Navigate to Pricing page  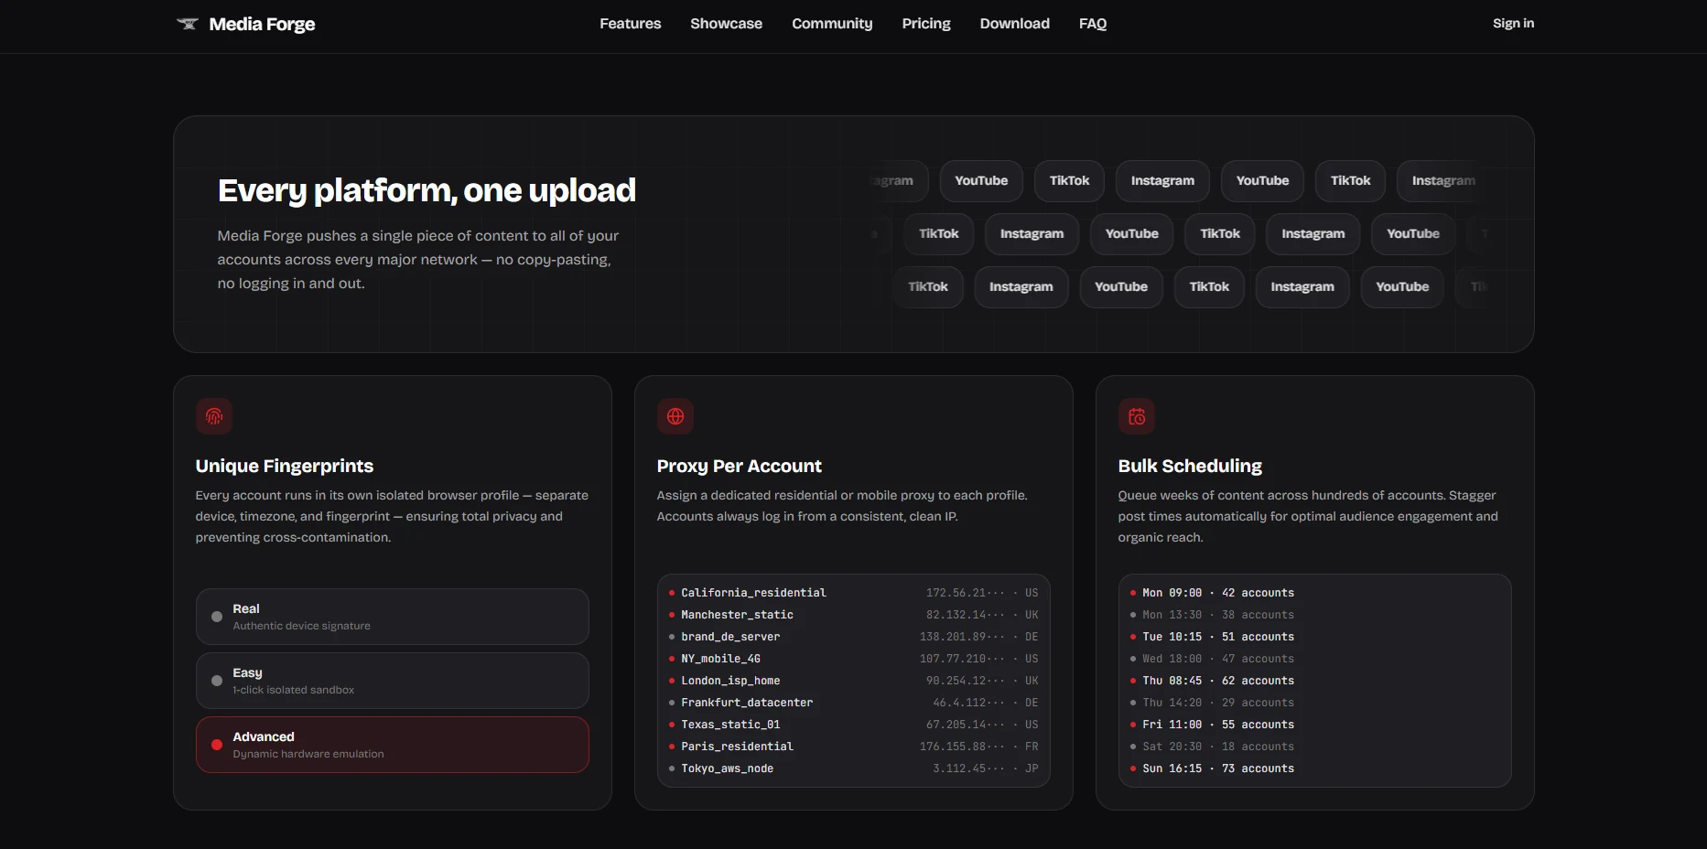926,24
